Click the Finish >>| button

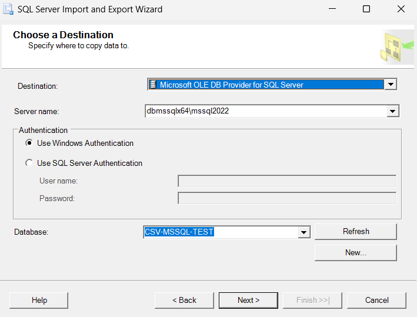click(x=312, y=301)
